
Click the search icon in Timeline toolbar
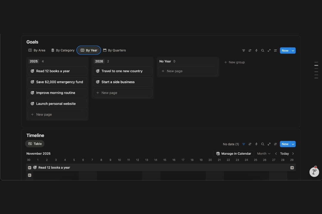(x=263, y=144)
